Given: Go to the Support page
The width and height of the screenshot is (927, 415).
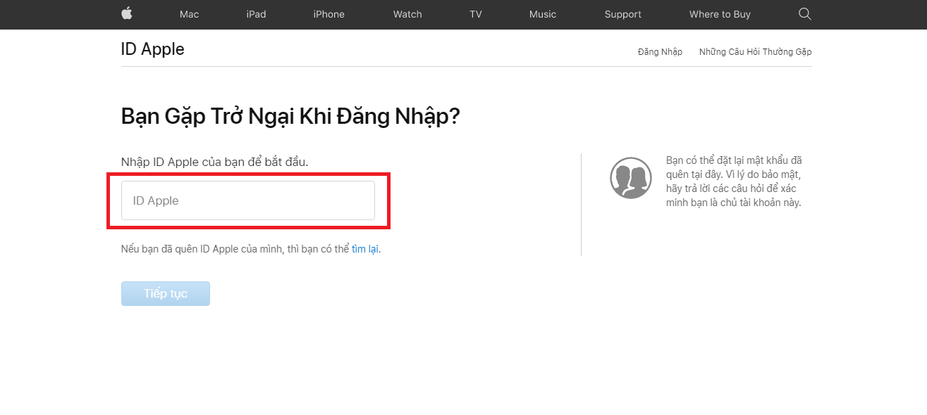Looking at the screenshot, I should pyautogui.click(x=622, y=14).
